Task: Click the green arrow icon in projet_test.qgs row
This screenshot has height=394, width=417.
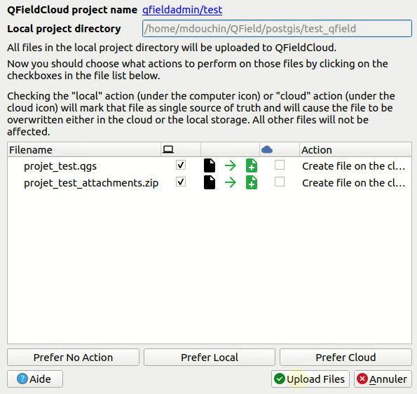Action: pos(231,165)
